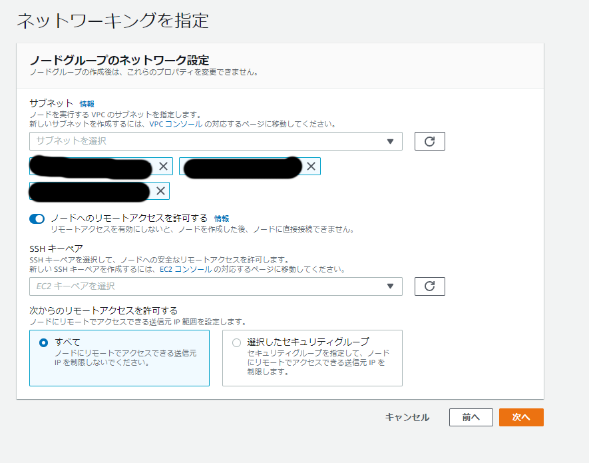Click the key pair dropdown arrow icon

tap(390, 286)
